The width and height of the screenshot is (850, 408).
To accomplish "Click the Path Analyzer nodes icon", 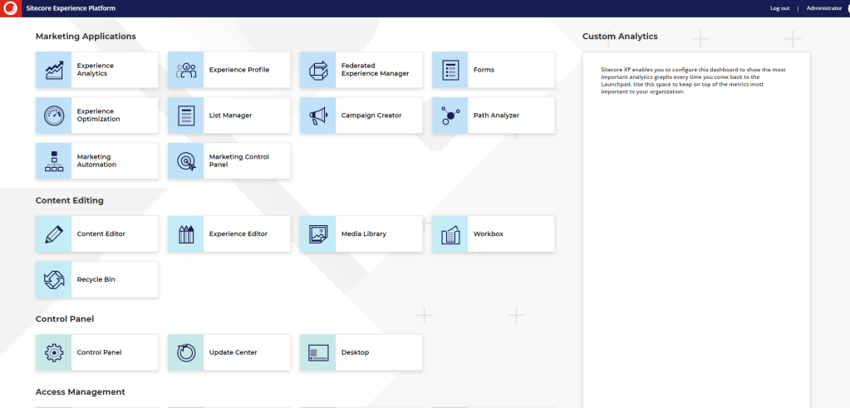I will coord(450,116).
